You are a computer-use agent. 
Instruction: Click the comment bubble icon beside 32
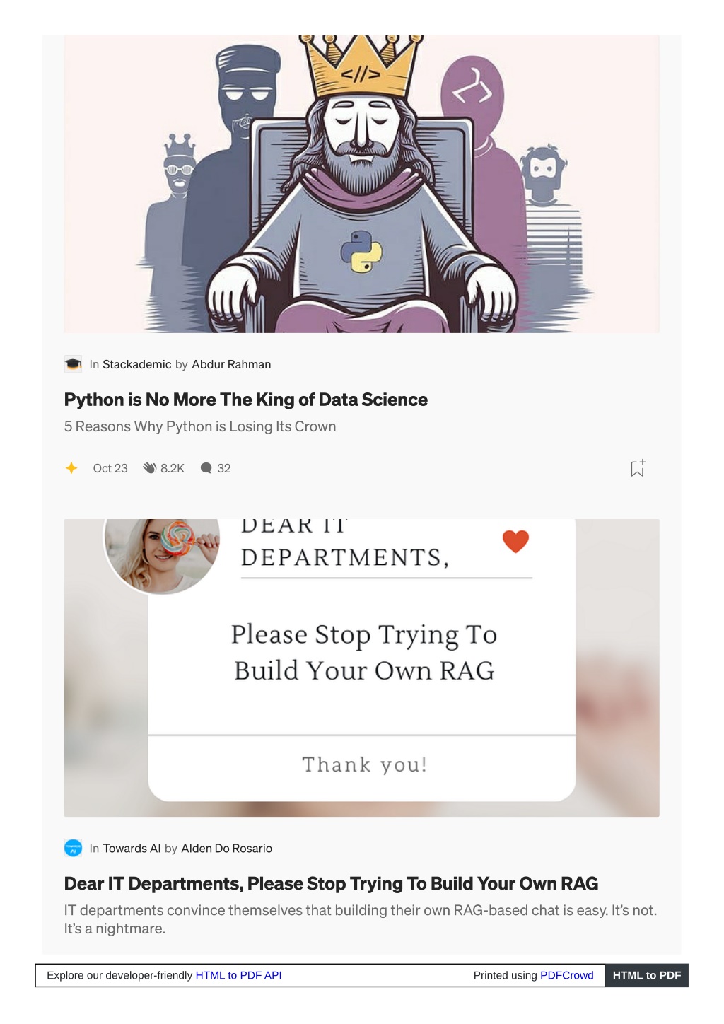pos(206,468)
